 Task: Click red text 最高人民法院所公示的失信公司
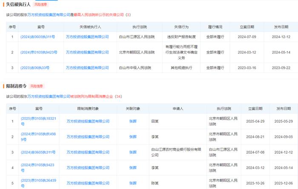point(99,15)
